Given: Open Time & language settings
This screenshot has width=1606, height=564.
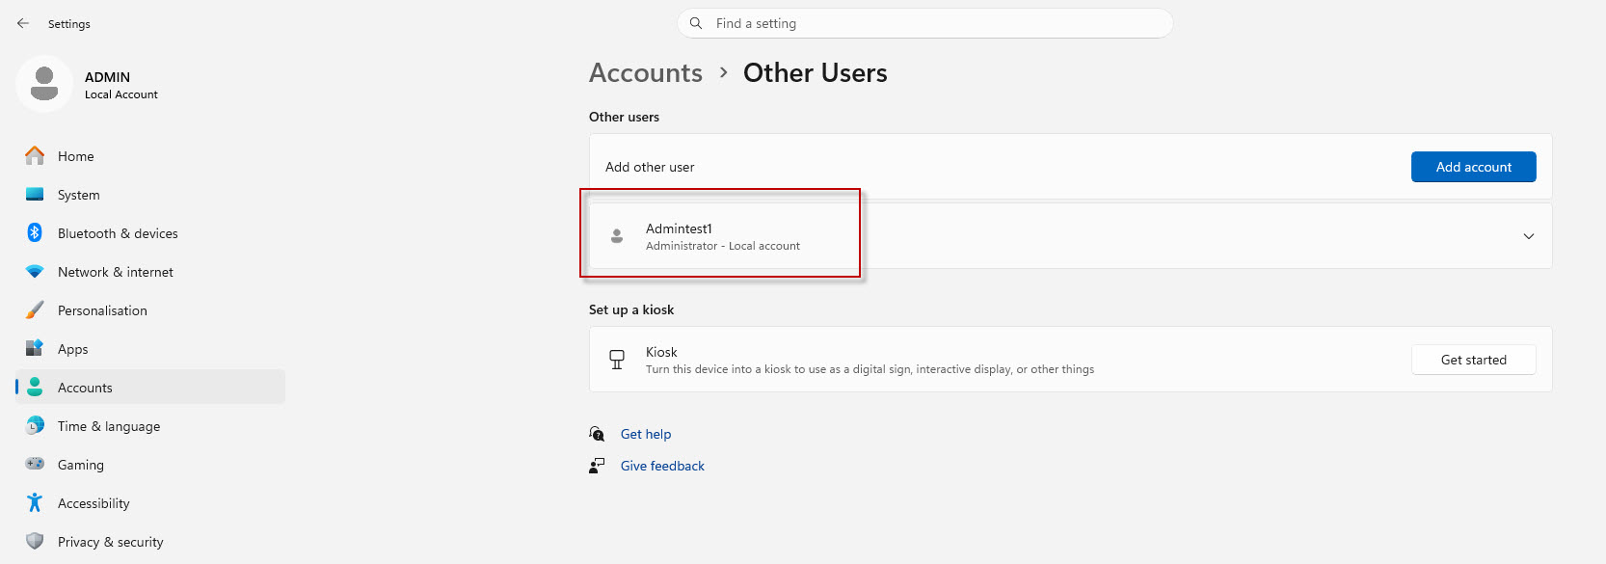Looking at the screenshot, I should point(150,425).
